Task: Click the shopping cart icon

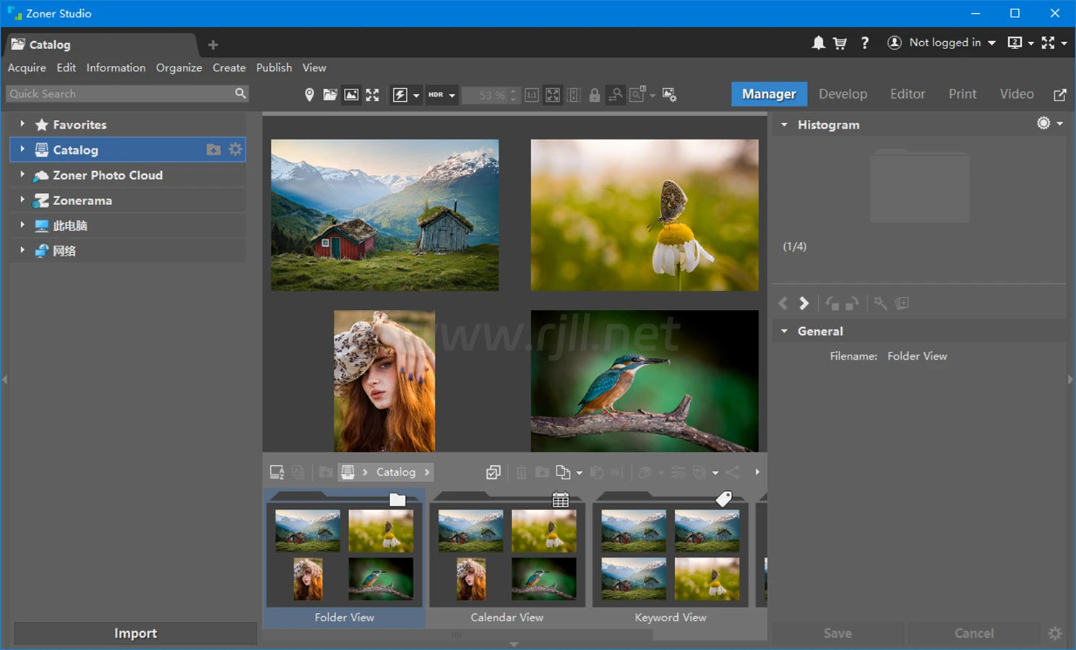Action: click(840, 43)
